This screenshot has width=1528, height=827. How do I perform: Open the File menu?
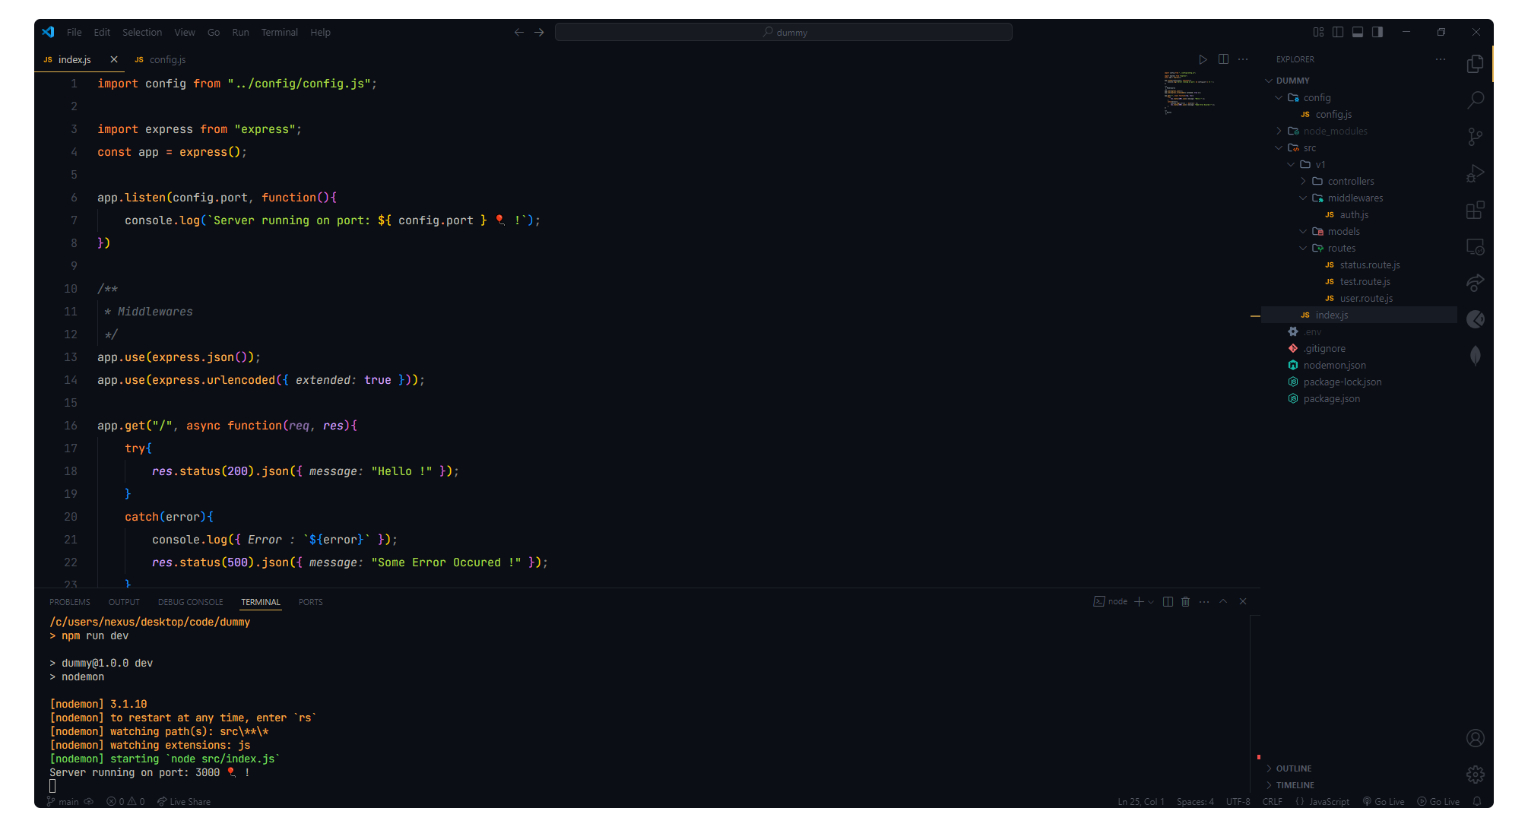coord(74,32)
